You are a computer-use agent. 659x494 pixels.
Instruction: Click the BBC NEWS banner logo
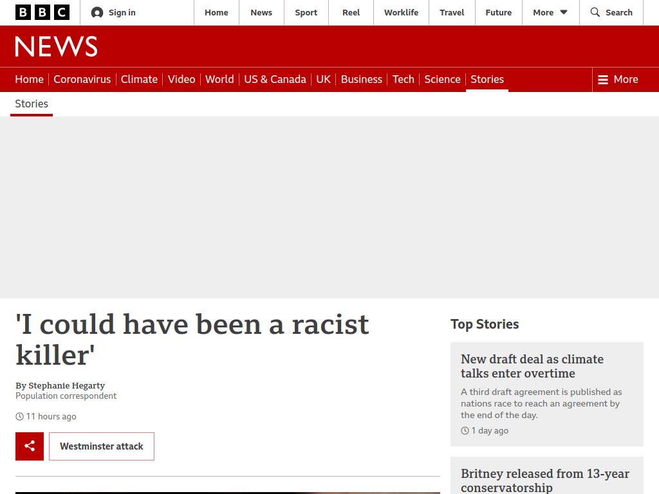tap(57, 46)
